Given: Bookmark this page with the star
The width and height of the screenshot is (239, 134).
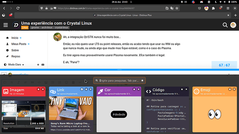Looking at the screenshot, I should point(177,8).
